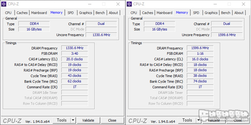Image resolution: width=251 pixels, height=125 pixels.
Task: Click the Close button in right window
Action: [238, 120]
